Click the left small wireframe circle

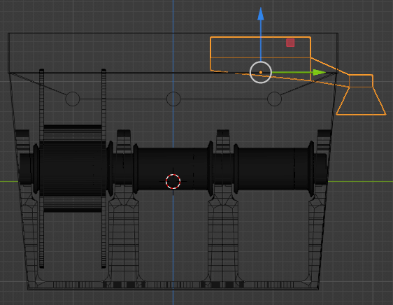coord(73,99)
